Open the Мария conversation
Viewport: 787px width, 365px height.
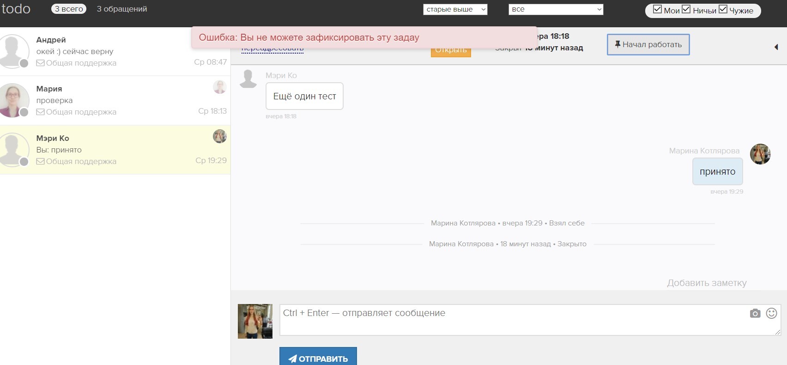tap(115, 100)
